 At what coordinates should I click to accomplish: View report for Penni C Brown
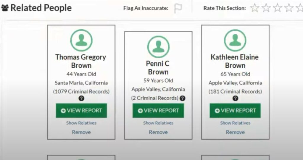158,111
